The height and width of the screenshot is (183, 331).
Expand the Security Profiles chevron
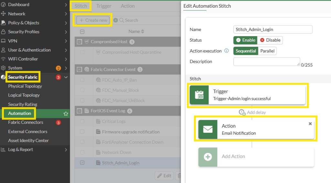coord(66,32)
